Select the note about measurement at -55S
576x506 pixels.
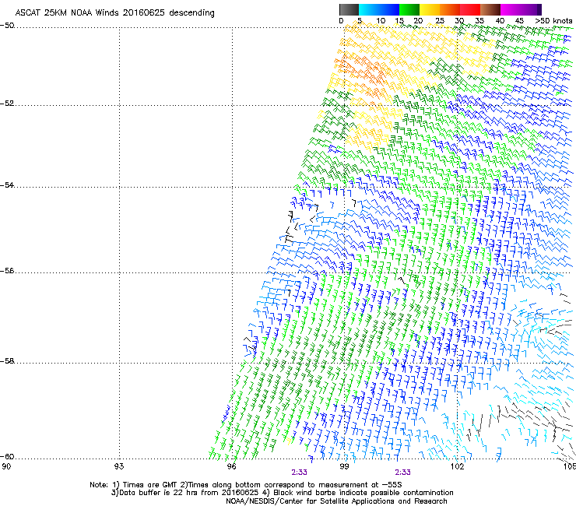pyautogui.click(x=293, y=485)
